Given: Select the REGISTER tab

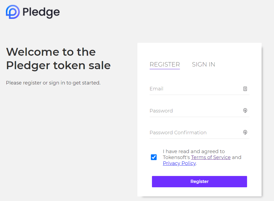Looking at the screenshot, I should 165,65.
